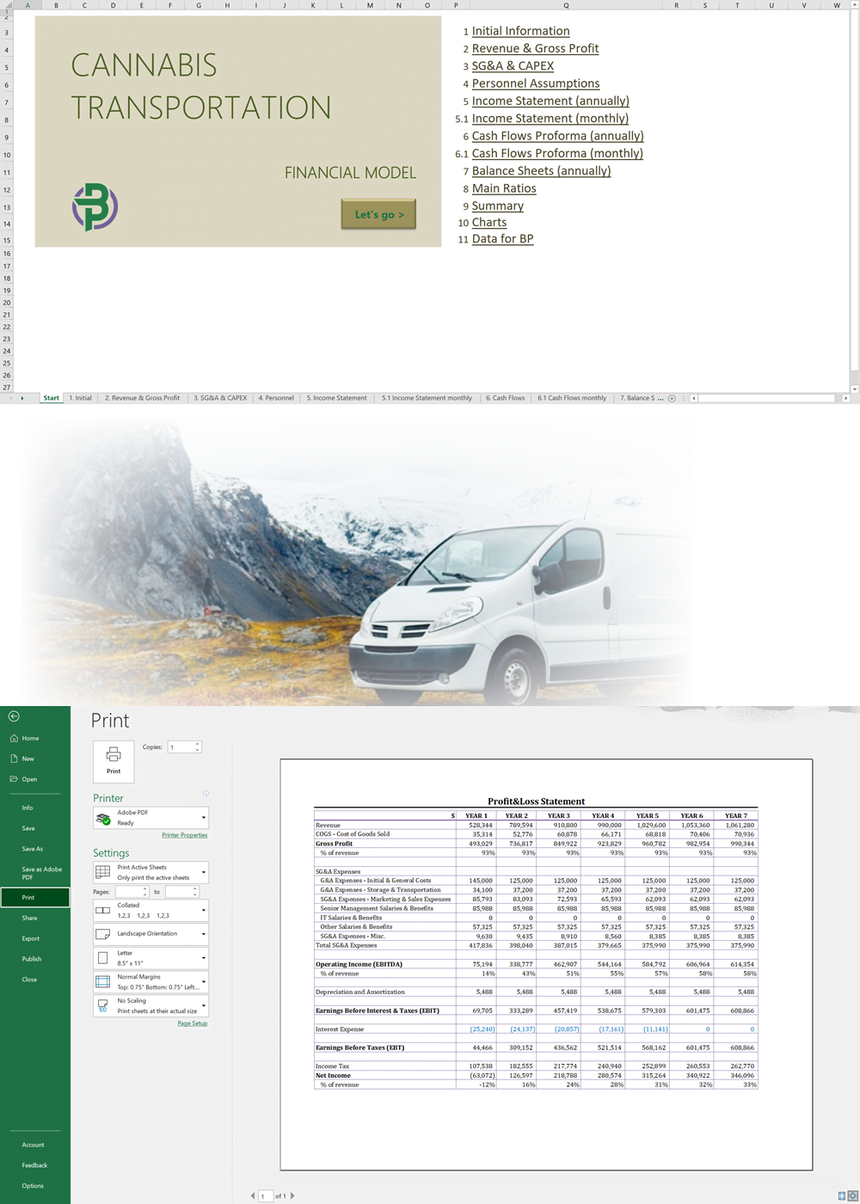
Task: Click the Pages from input field
Action: coord(129,892)
